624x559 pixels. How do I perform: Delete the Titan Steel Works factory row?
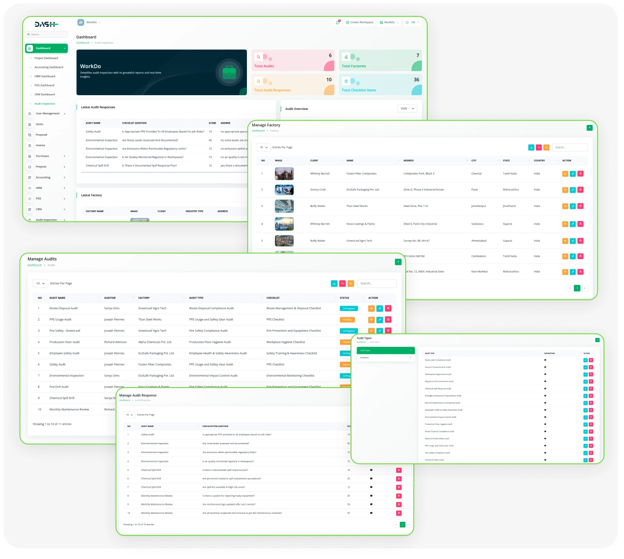pyautogui.click(x=581, y=206)
